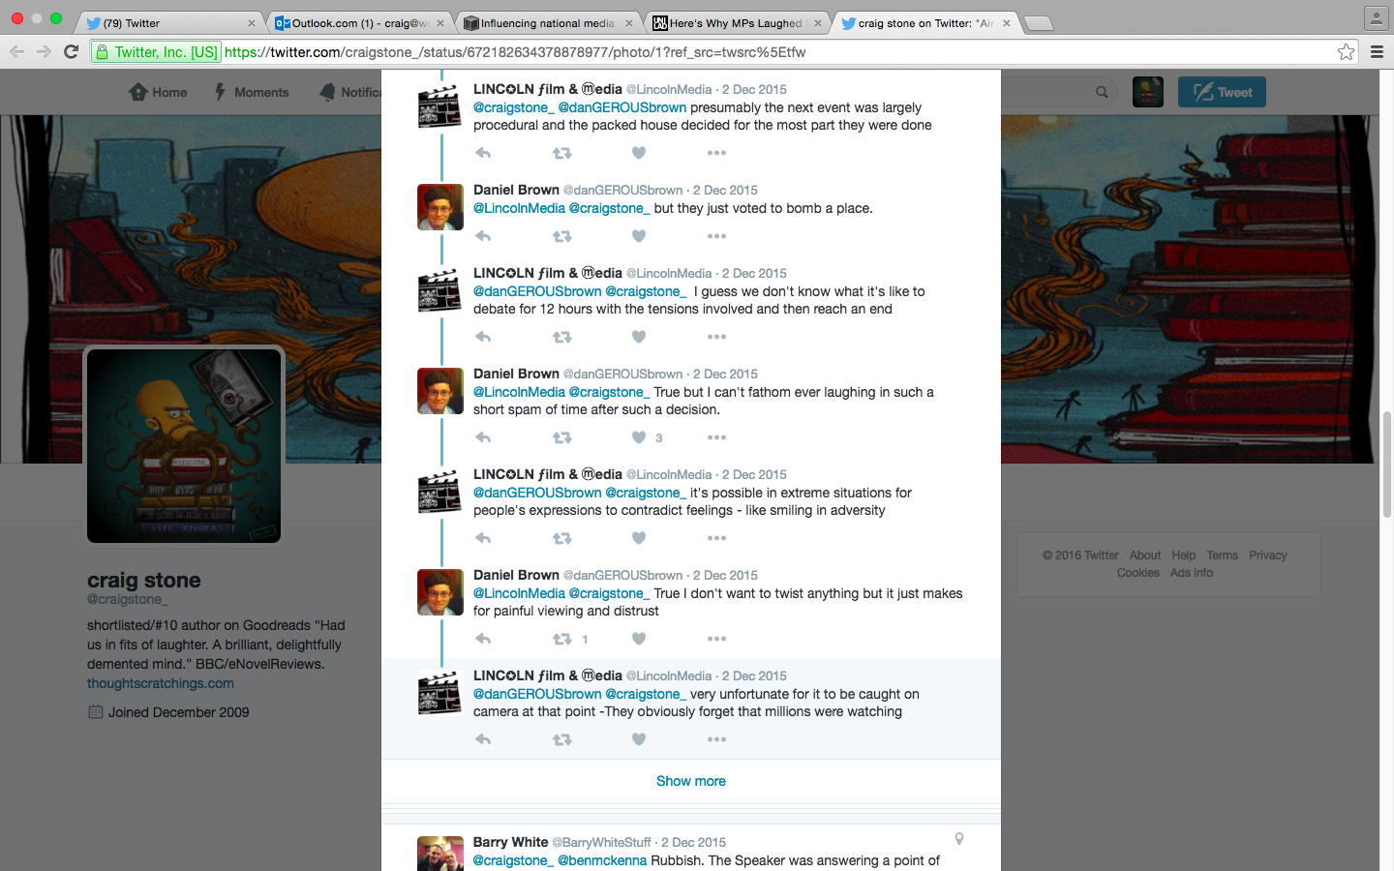This screenshot has width=1394, height=871.
Task: Open more options on 'caught on camera' tweet
Action: click(x=716, y=739)
